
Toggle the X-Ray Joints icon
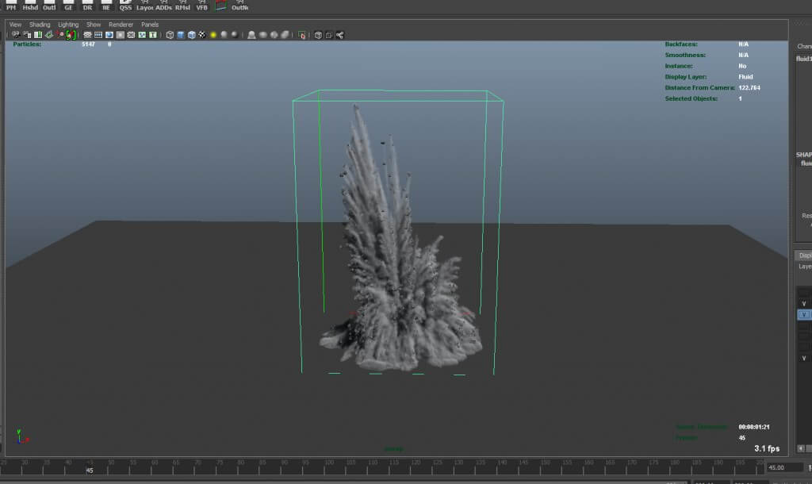coord(339,35)
